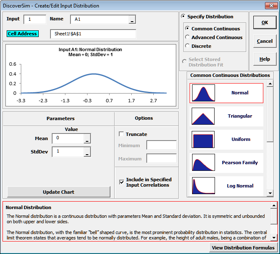Pick the Uniform distribution icon
The image size is (280, 254).
(203, 140)
